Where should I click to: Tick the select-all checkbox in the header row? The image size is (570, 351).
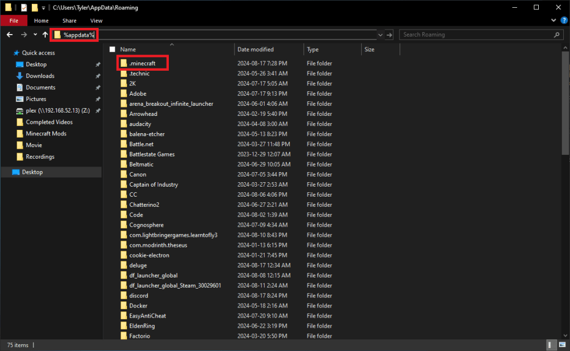pyautogui.click(x=113, y=50)
